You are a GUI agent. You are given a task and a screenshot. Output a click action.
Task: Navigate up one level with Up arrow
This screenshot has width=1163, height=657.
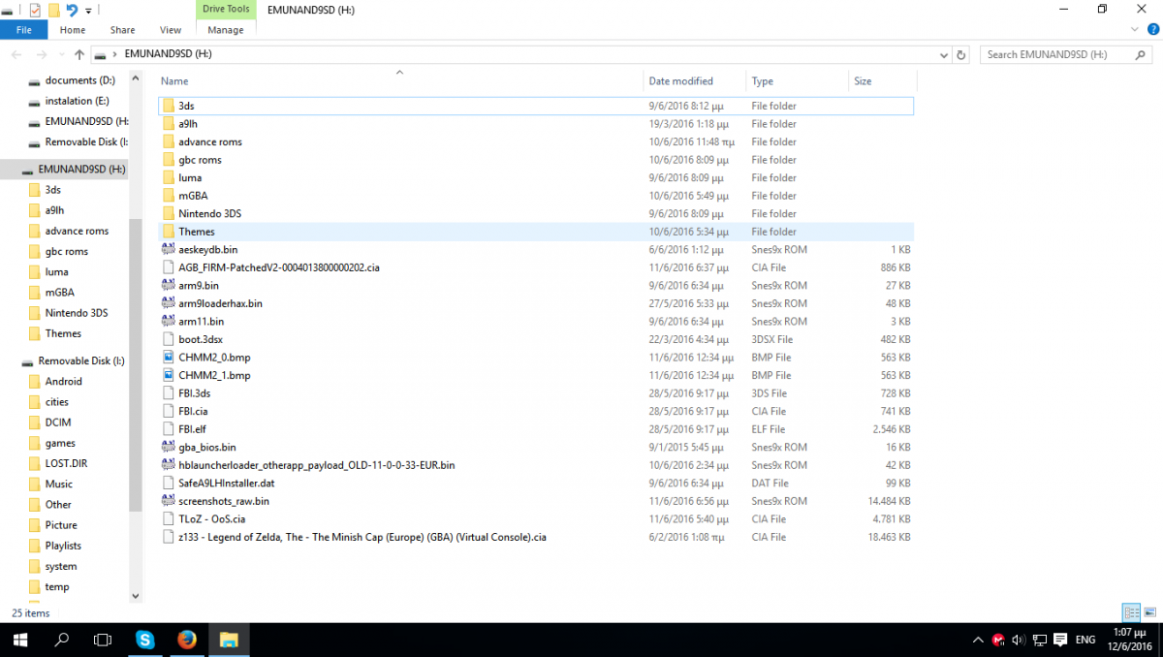click(x=79, y=54)
